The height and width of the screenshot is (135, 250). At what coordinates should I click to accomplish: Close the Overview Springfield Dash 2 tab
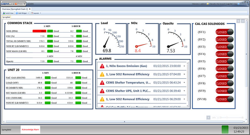tap(30, 9)
